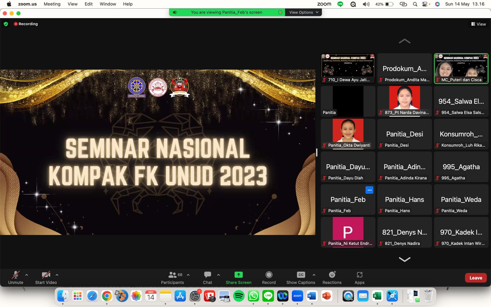This screenshot has width=491, height=307.
Task: Leave the meeting
Action: click(476, 278)
